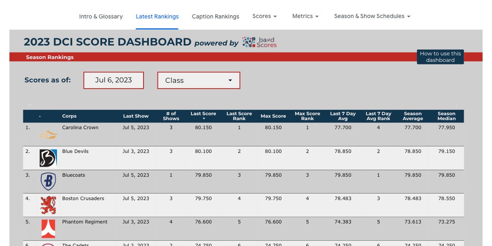The image size is (492, 246).
Task: Sort by Last Show column header
Action: click(x=136, y=116)
